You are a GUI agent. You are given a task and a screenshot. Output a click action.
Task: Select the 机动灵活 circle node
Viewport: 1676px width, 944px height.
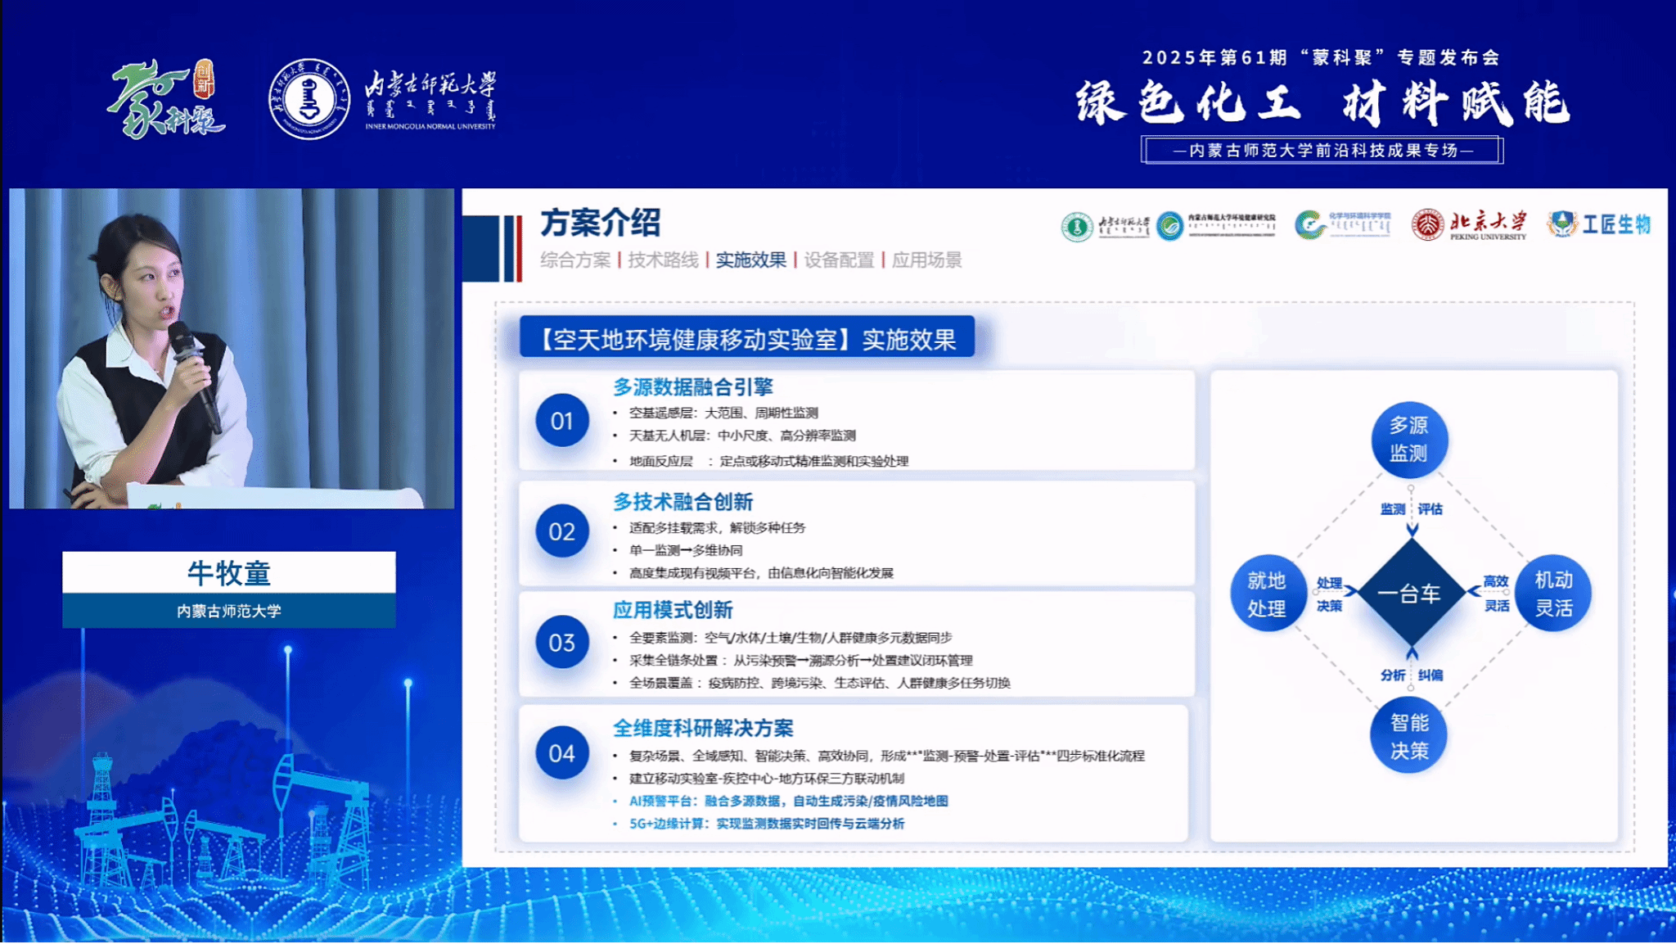click(x=1552, y=594)
